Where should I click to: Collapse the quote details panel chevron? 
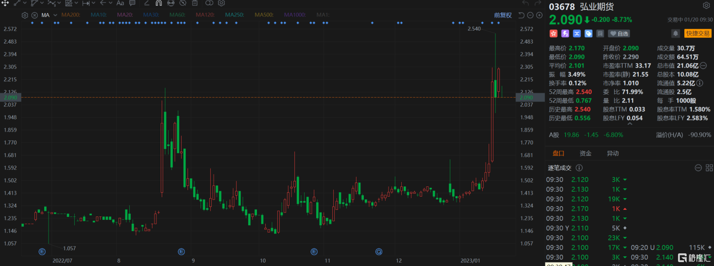(x=630, y=124)
